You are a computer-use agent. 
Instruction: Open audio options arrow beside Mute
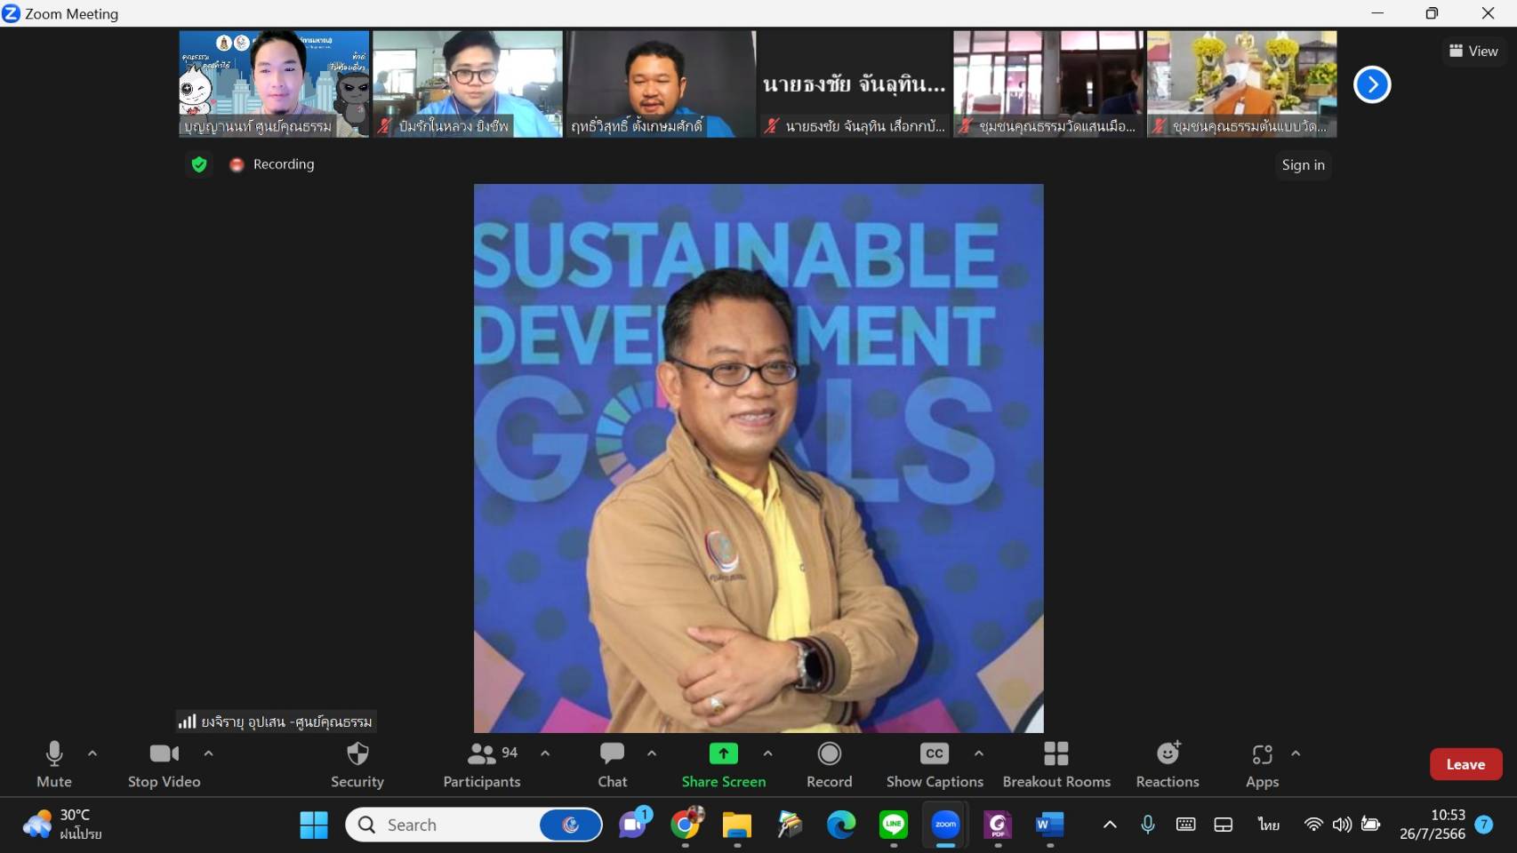(x=92, y=753)
